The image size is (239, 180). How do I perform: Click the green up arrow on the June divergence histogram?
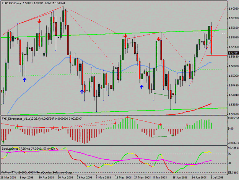173,135
